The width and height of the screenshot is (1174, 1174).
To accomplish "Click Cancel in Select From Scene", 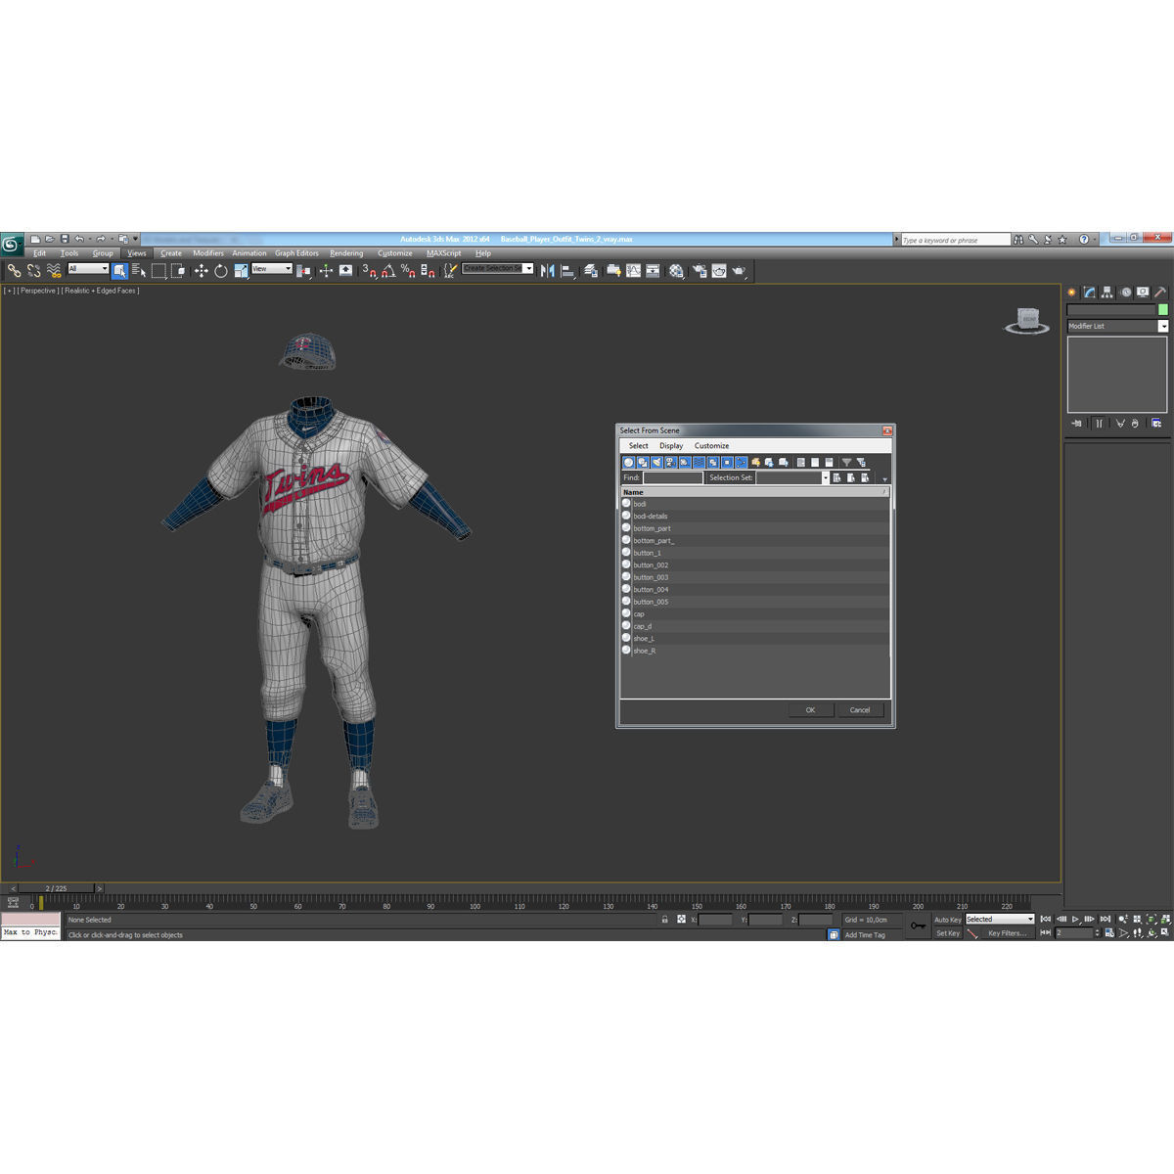I will pos(860,710).
